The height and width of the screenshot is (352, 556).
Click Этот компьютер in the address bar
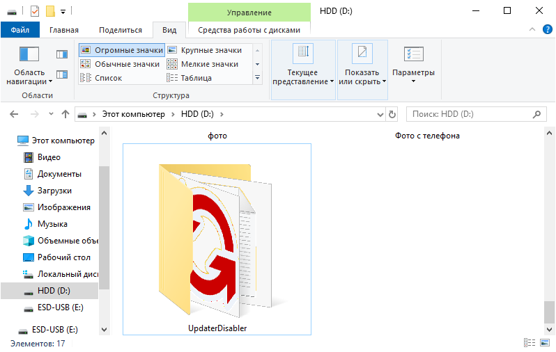(134, 114)
